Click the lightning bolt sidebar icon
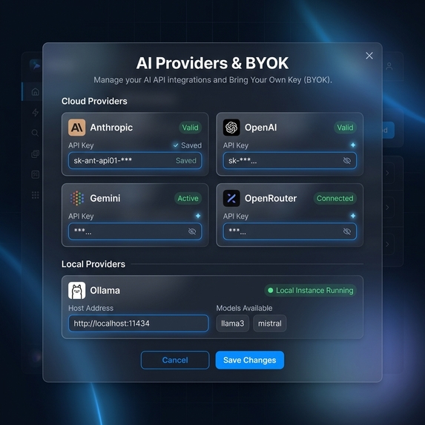This screenshot has width=425, height=425. (36, 112)
